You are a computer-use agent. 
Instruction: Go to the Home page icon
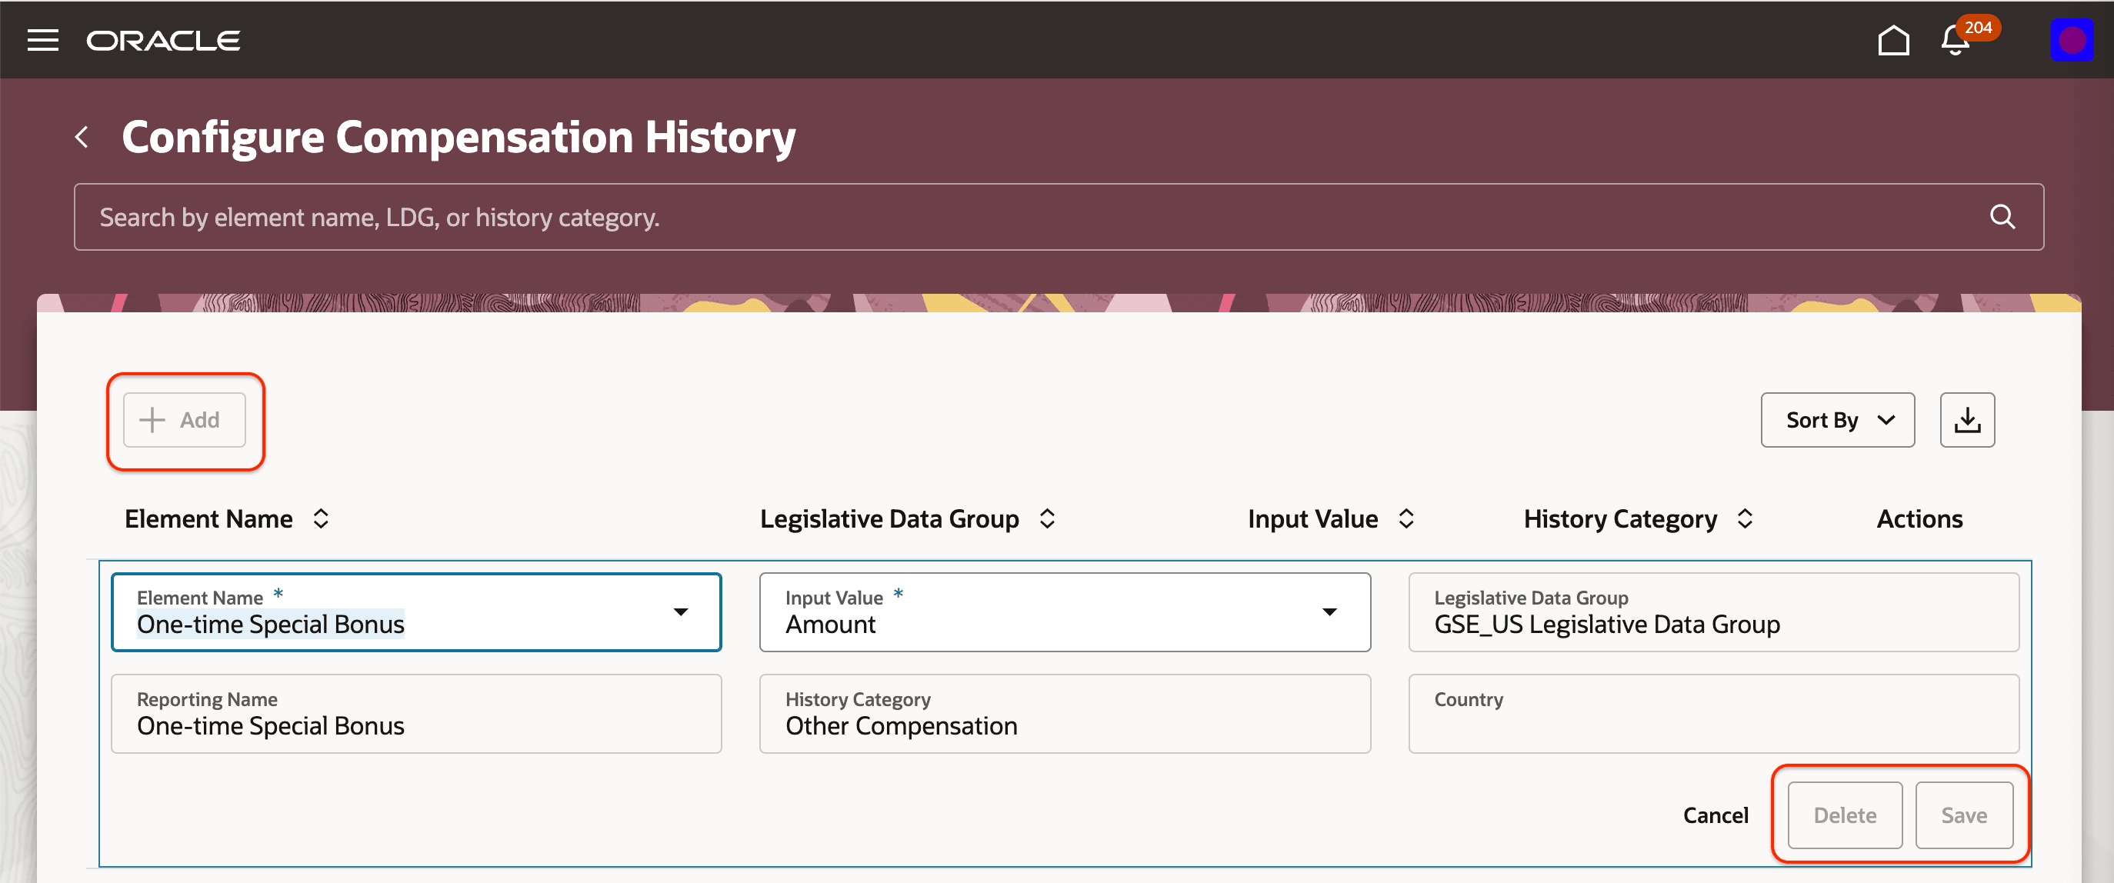(1894, 39)
